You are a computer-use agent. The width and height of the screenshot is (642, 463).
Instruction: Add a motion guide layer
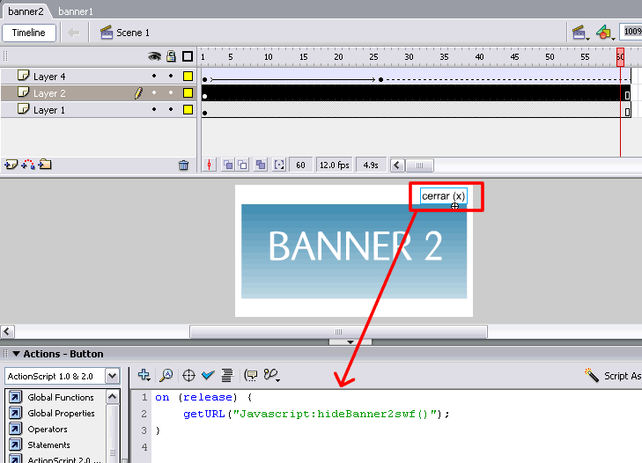pos(27,165)
